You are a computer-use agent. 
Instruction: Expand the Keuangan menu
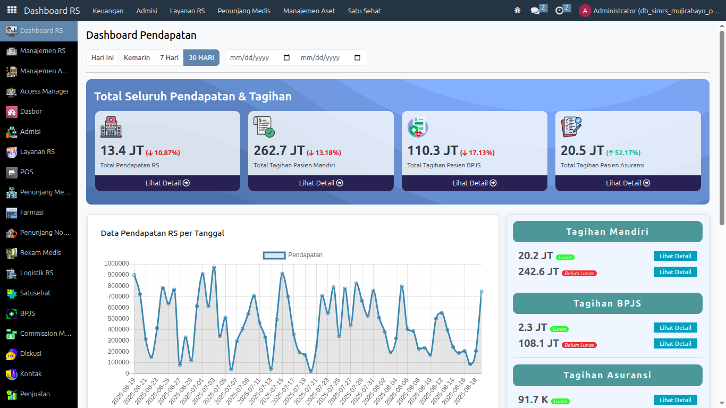coord(108,11)
